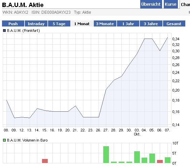This screenshot has width=190, height=168.
Task: Click the tall green volume bar on 27.
Action: 106,155
